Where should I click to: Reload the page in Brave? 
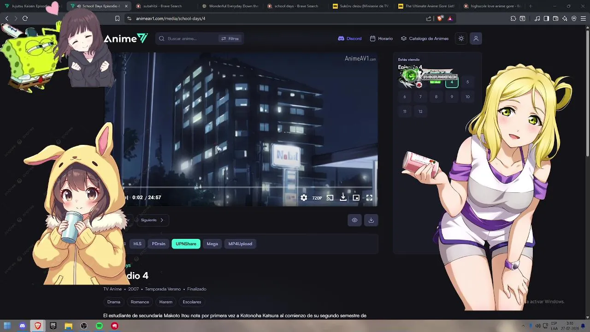25,18
